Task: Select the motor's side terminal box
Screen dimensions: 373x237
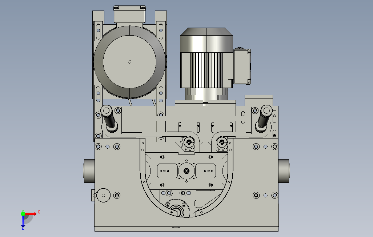Action: click(242, 67)
